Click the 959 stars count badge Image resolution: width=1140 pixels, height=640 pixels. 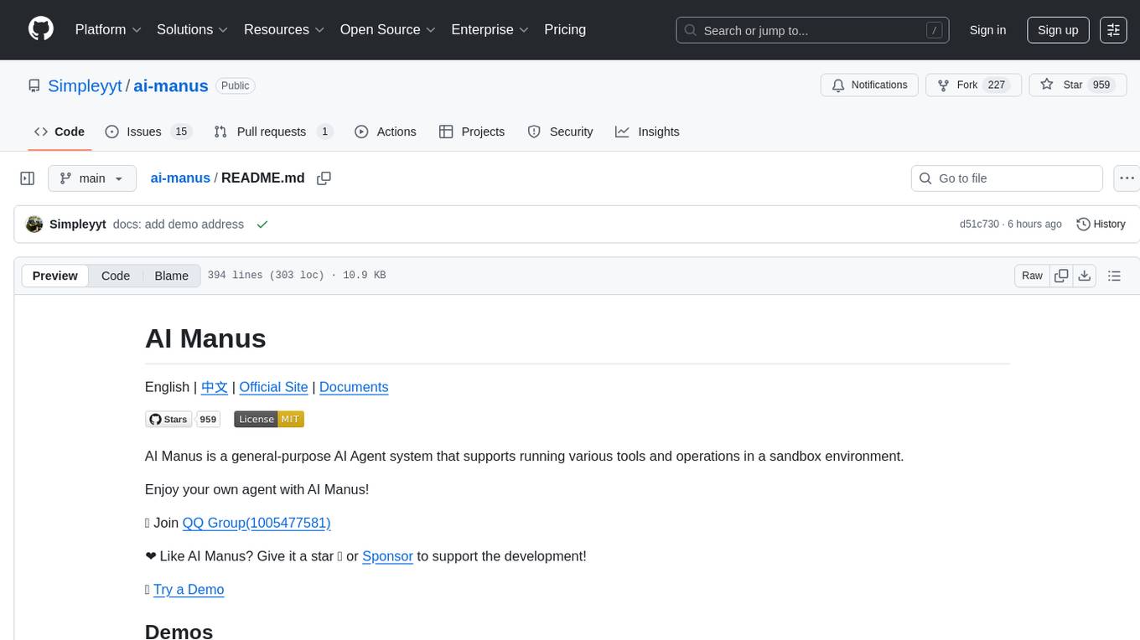(x=208, y=419)
